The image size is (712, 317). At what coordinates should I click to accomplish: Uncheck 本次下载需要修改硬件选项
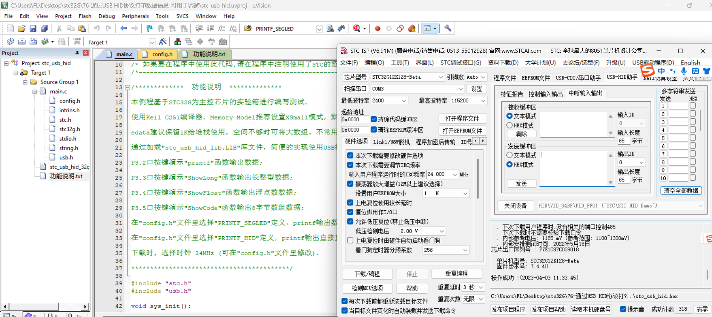click(x=350, y=155)
